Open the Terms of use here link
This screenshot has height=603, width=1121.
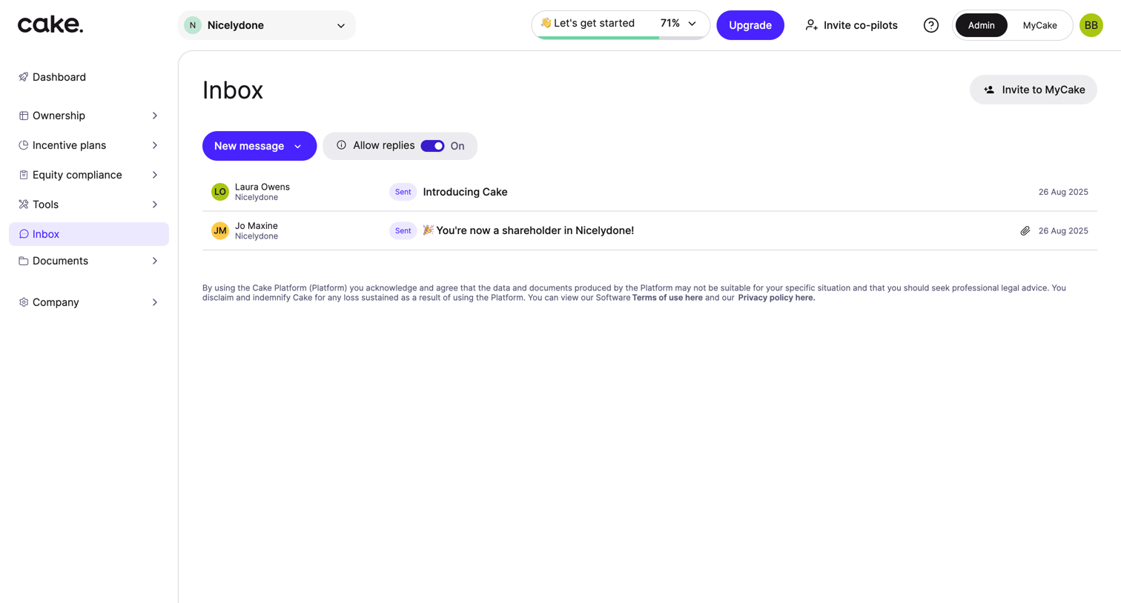(x=667, y=298)
